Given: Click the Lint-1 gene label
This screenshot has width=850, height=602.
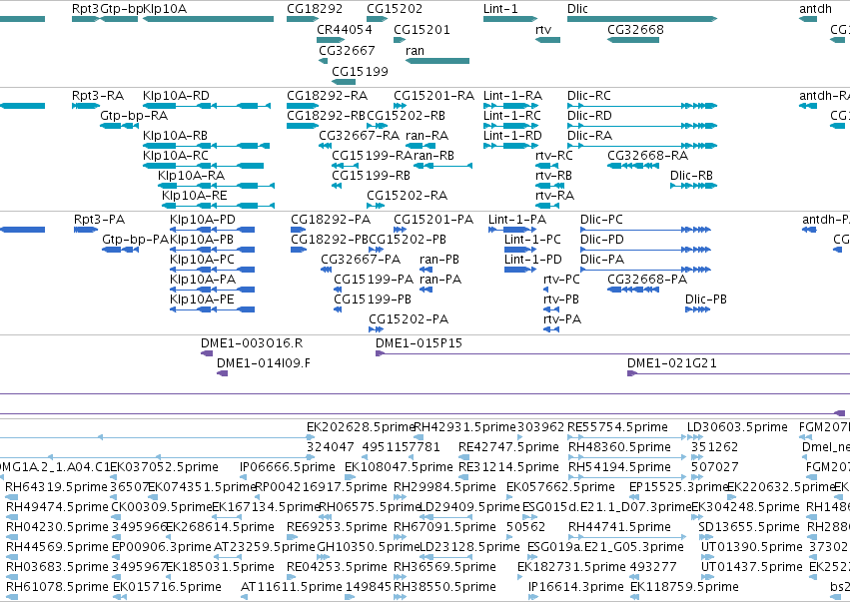Looking at the screenshot, I should 500,9.
